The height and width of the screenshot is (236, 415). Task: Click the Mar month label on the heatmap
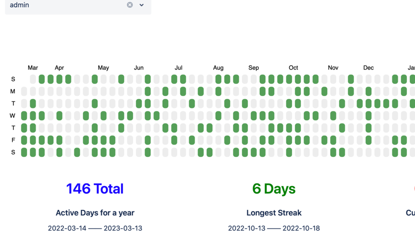click(33, 68)
